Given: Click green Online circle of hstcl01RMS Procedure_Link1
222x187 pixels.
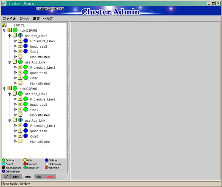Looking at the screenshot, I should coord(26,67).
